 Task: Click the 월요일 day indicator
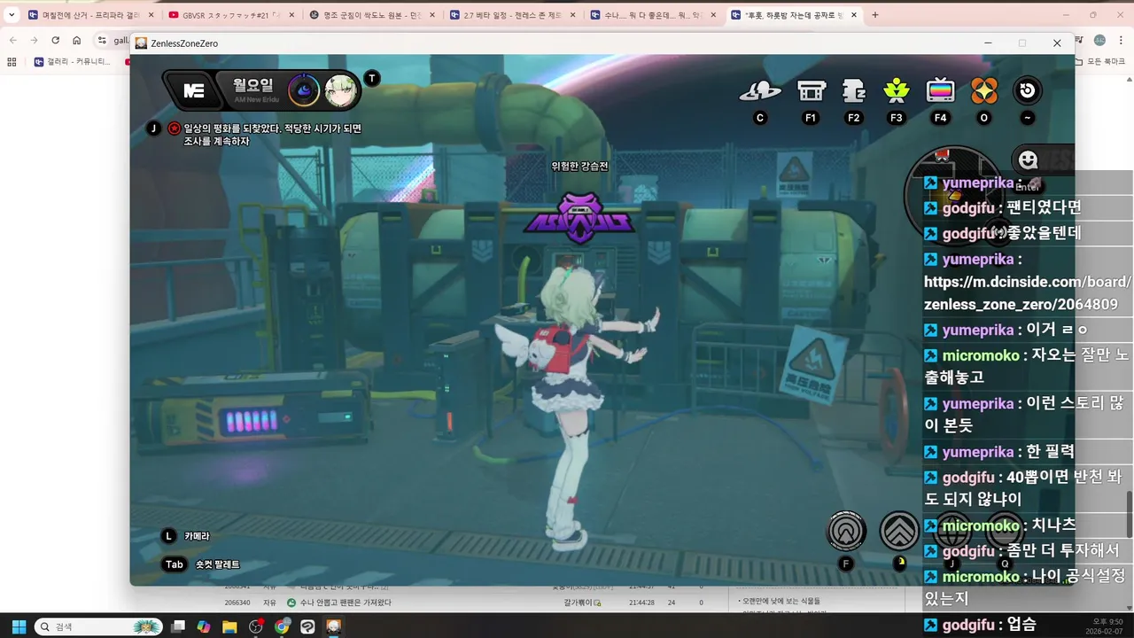pos(252,86)
